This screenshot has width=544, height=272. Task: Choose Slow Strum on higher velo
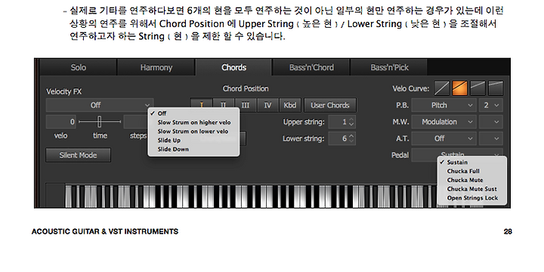click(193, 122)
